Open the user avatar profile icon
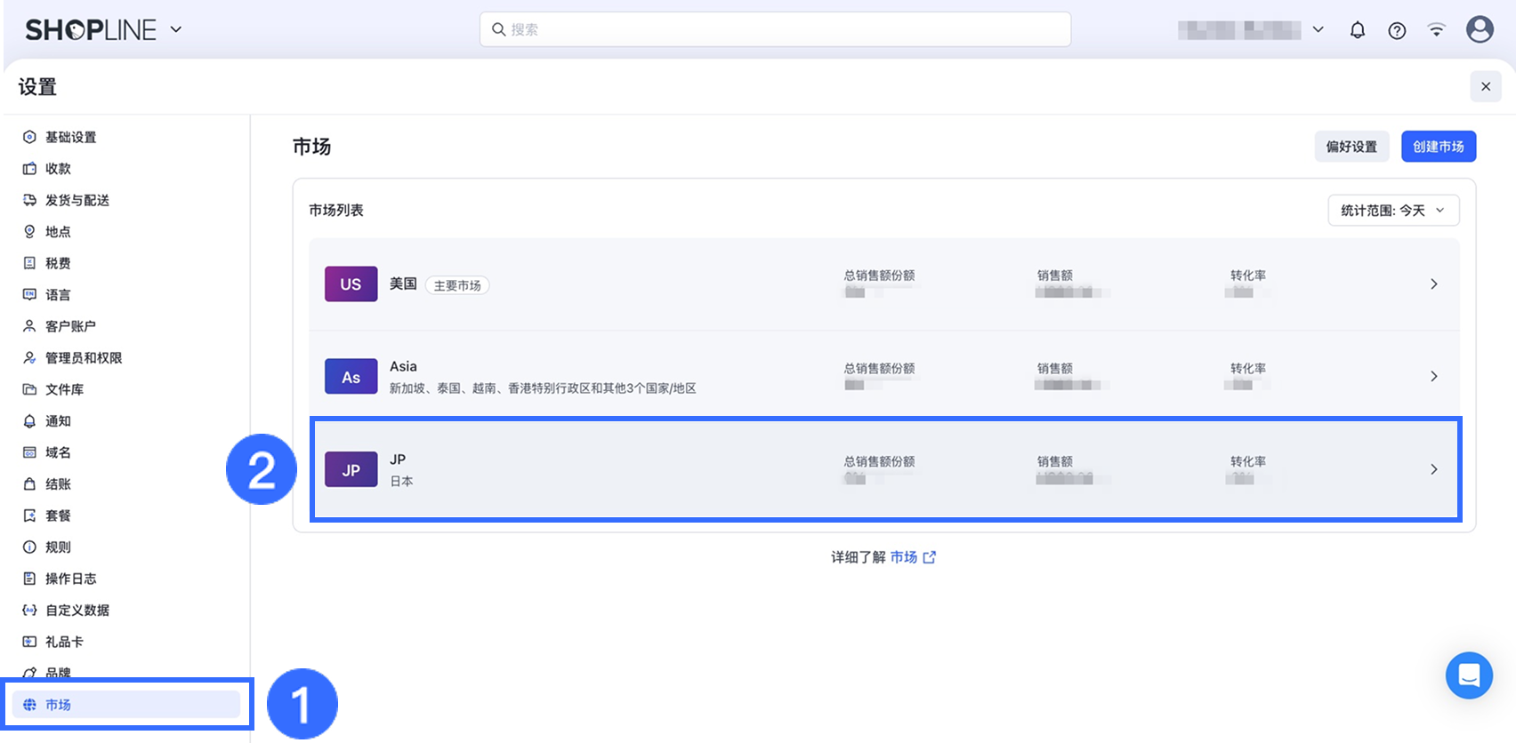Screen dimensions: 1516x743 pyautogui.click(x=1480, y=29)
